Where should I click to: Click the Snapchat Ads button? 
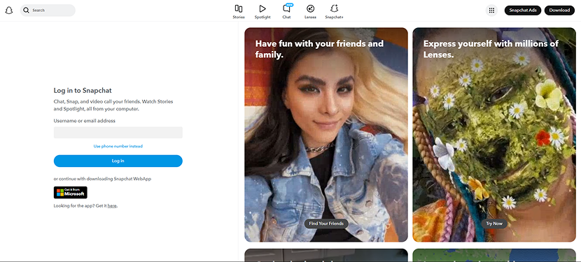pos(523,10)
